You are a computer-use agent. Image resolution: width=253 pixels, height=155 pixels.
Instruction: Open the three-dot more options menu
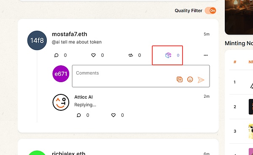[x=206, y=55]
